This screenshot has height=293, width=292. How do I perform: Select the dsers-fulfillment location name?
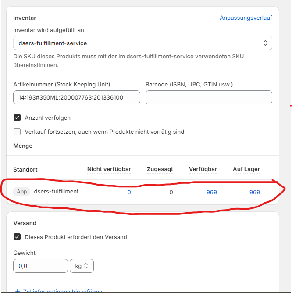click(59, 192)
